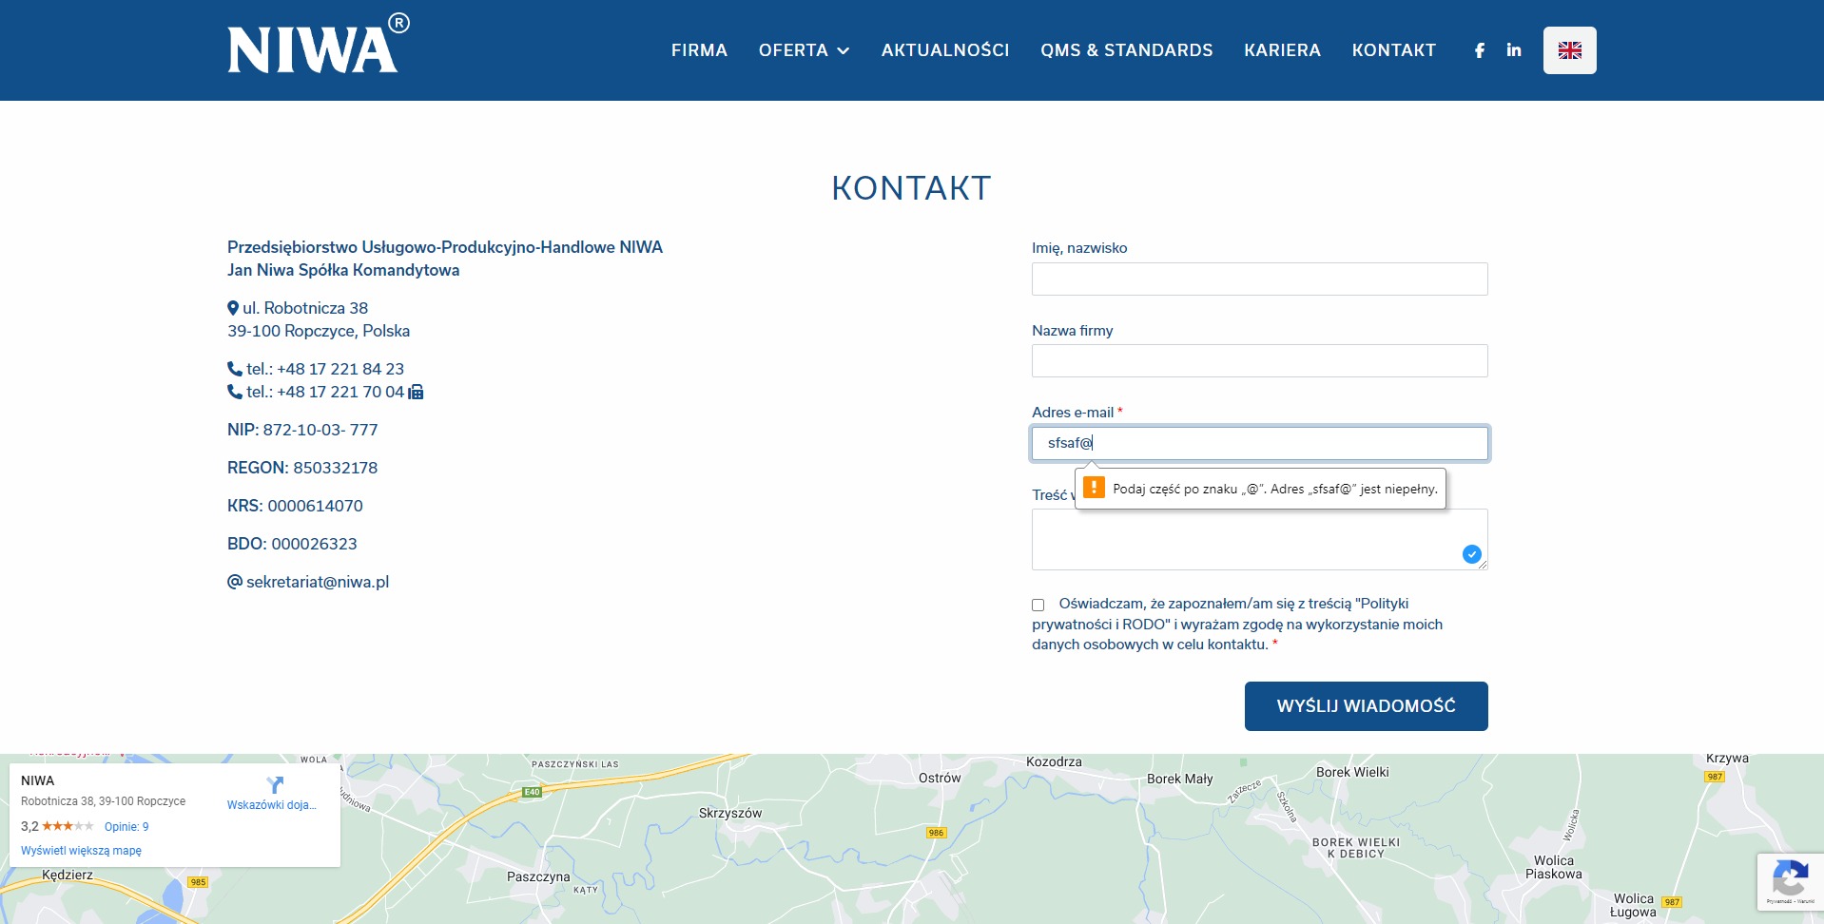Open the Opinie: 9 reviews link
Screen dimensions: 1824x924
(126, 827)
